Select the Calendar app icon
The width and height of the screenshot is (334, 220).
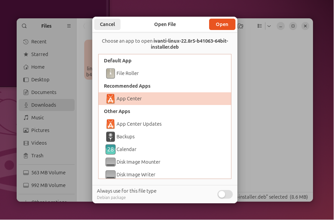click(x=110, y=149)
